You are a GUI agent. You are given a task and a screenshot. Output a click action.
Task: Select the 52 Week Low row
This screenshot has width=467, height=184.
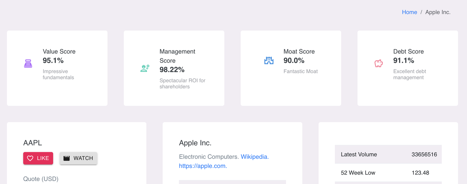coord(388,173)
